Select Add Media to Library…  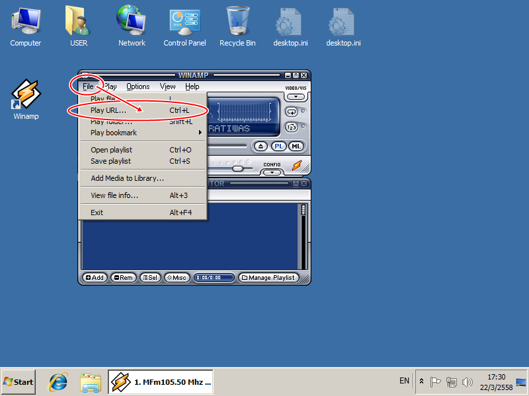143,178
